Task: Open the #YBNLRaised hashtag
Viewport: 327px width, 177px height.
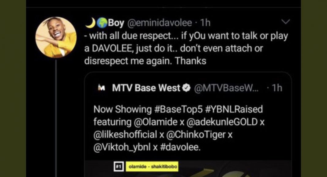Action: pos(234,109)
